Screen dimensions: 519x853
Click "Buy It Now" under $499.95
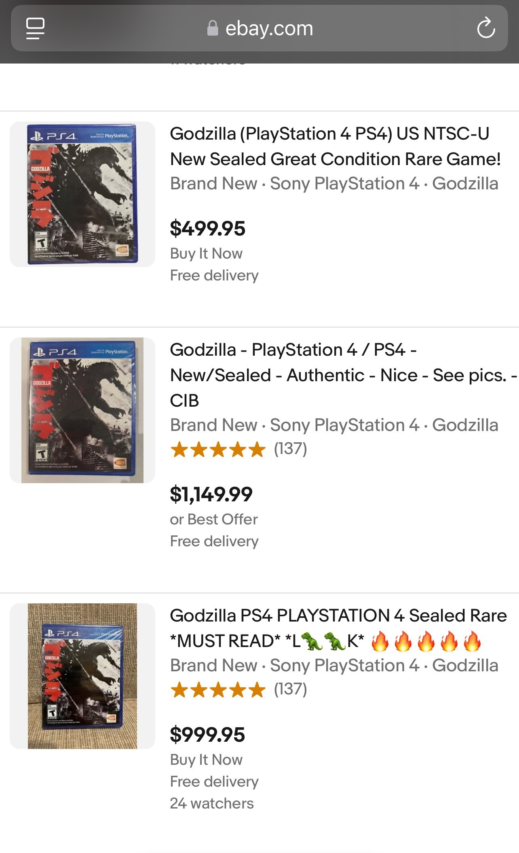[206, 254]
